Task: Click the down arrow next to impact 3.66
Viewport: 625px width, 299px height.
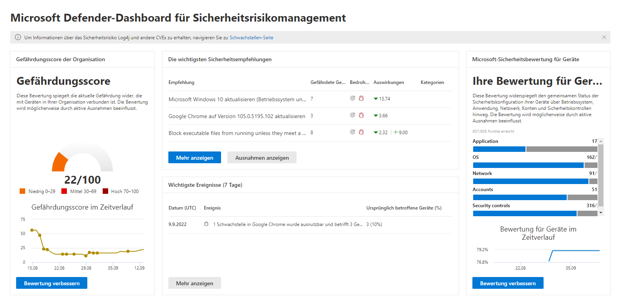Action: click(376, 116)
